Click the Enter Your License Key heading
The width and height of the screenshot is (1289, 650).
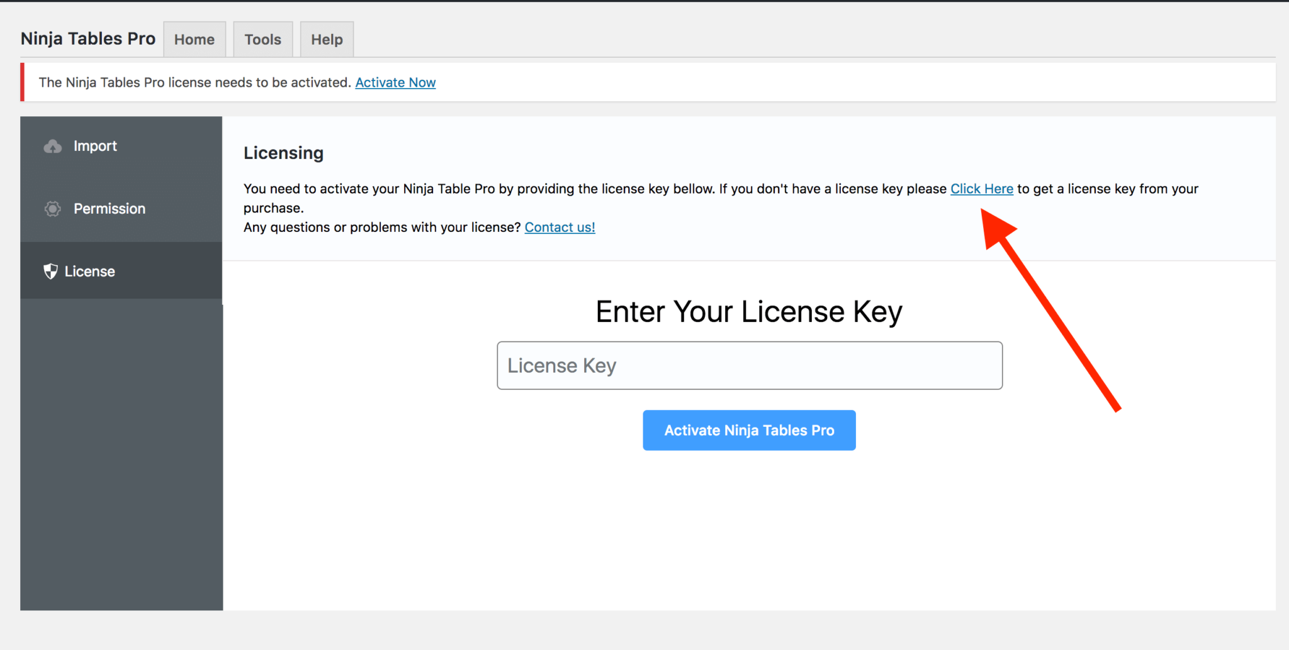pyautogui.click(x=749, y=312)
